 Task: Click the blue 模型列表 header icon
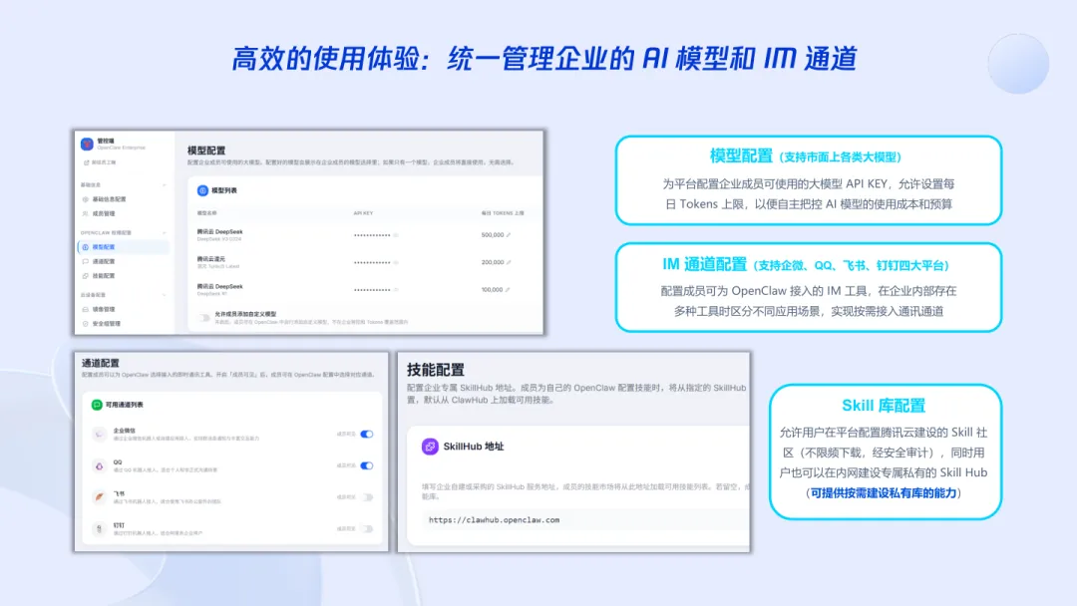click(x=202, y=190)
